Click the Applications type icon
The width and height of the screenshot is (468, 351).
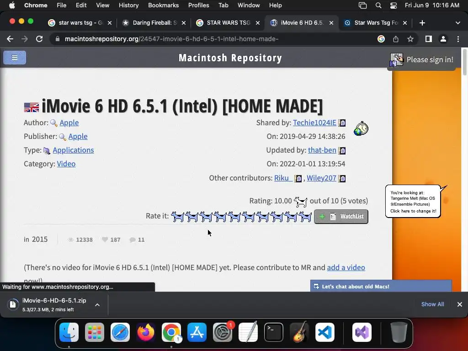coord(47,150)
